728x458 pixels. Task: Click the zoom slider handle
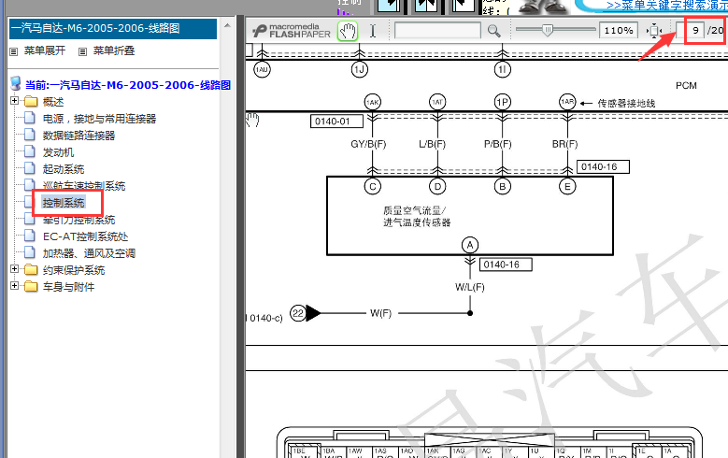(548, 30)
